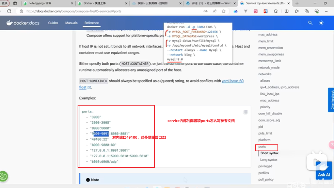Screen dimensions: 334x188
Task: Open a new browser tab
Action: pos(297,3)
